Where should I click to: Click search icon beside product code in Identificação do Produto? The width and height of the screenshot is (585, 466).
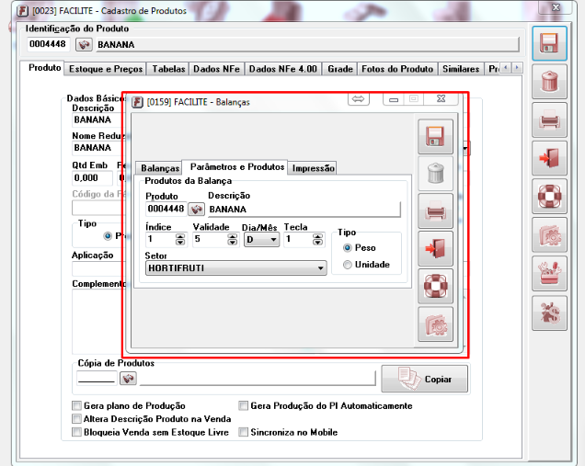click(84, 45)
